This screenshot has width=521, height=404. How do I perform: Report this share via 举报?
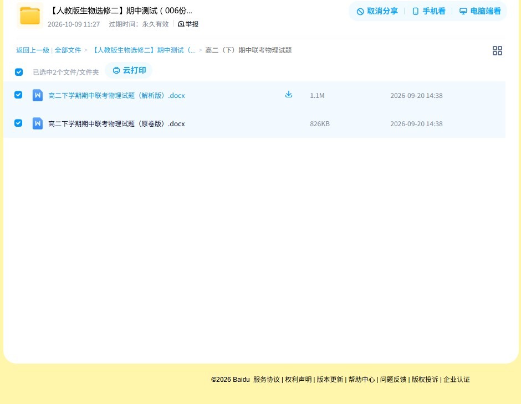188,24
